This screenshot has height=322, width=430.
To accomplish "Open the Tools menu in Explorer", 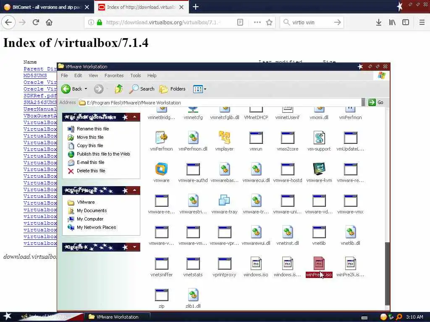I will click(x=136, y=75).
